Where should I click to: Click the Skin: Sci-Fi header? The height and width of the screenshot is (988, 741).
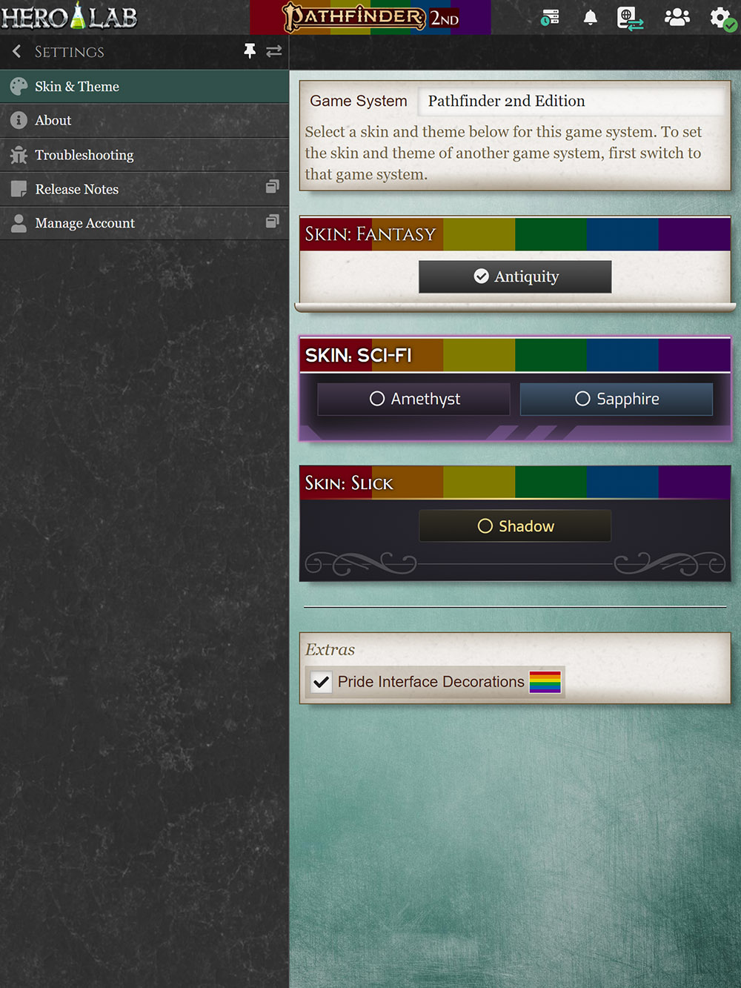515,355
